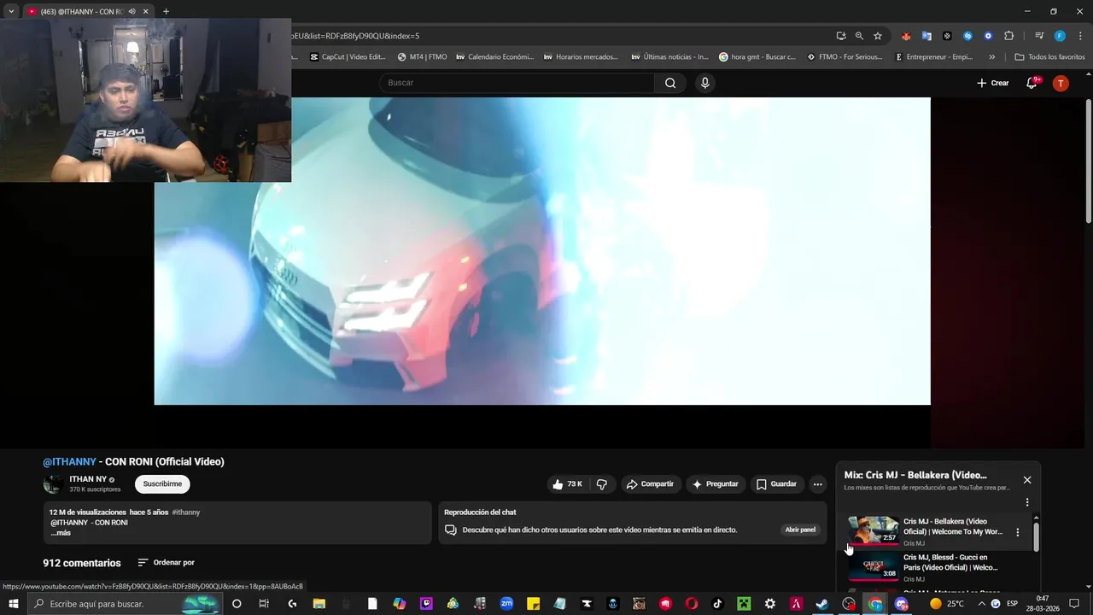
Task: Open the Últimas noticias bookmark
Action: point(669,57)
